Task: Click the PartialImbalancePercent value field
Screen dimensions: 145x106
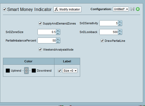Action: click(47, 40)
